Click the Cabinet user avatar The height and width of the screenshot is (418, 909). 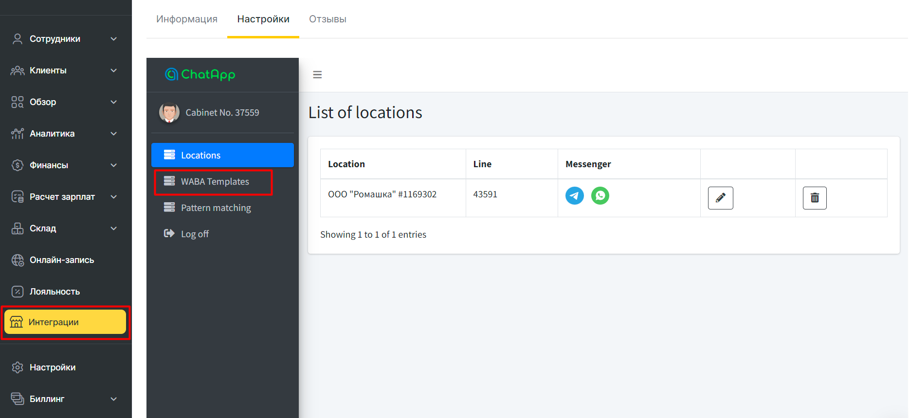(169, 113)
